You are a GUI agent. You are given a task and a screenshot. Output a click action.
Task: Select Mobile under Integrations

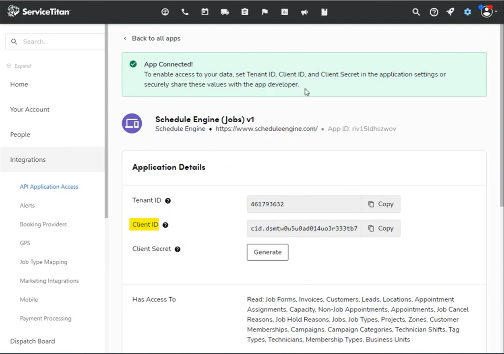[x=29, y=300]
